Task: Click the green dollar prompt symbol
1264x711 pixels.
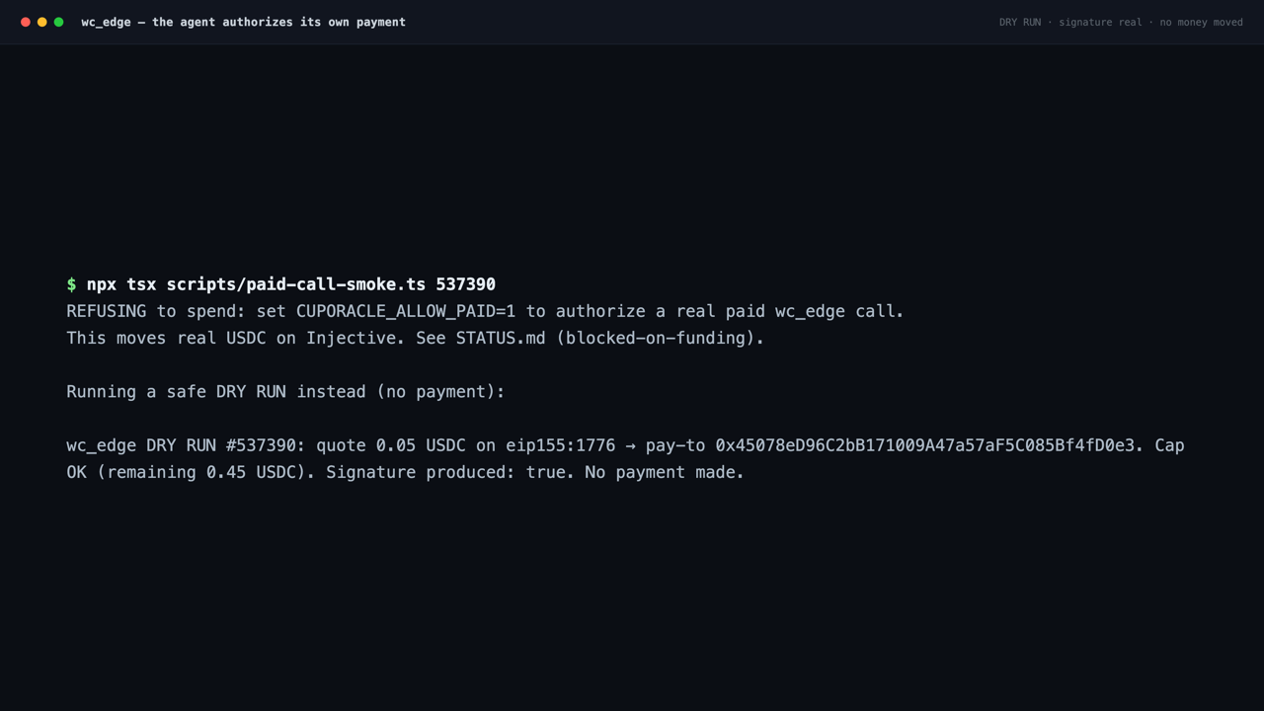Action: (x=71, y=284)
